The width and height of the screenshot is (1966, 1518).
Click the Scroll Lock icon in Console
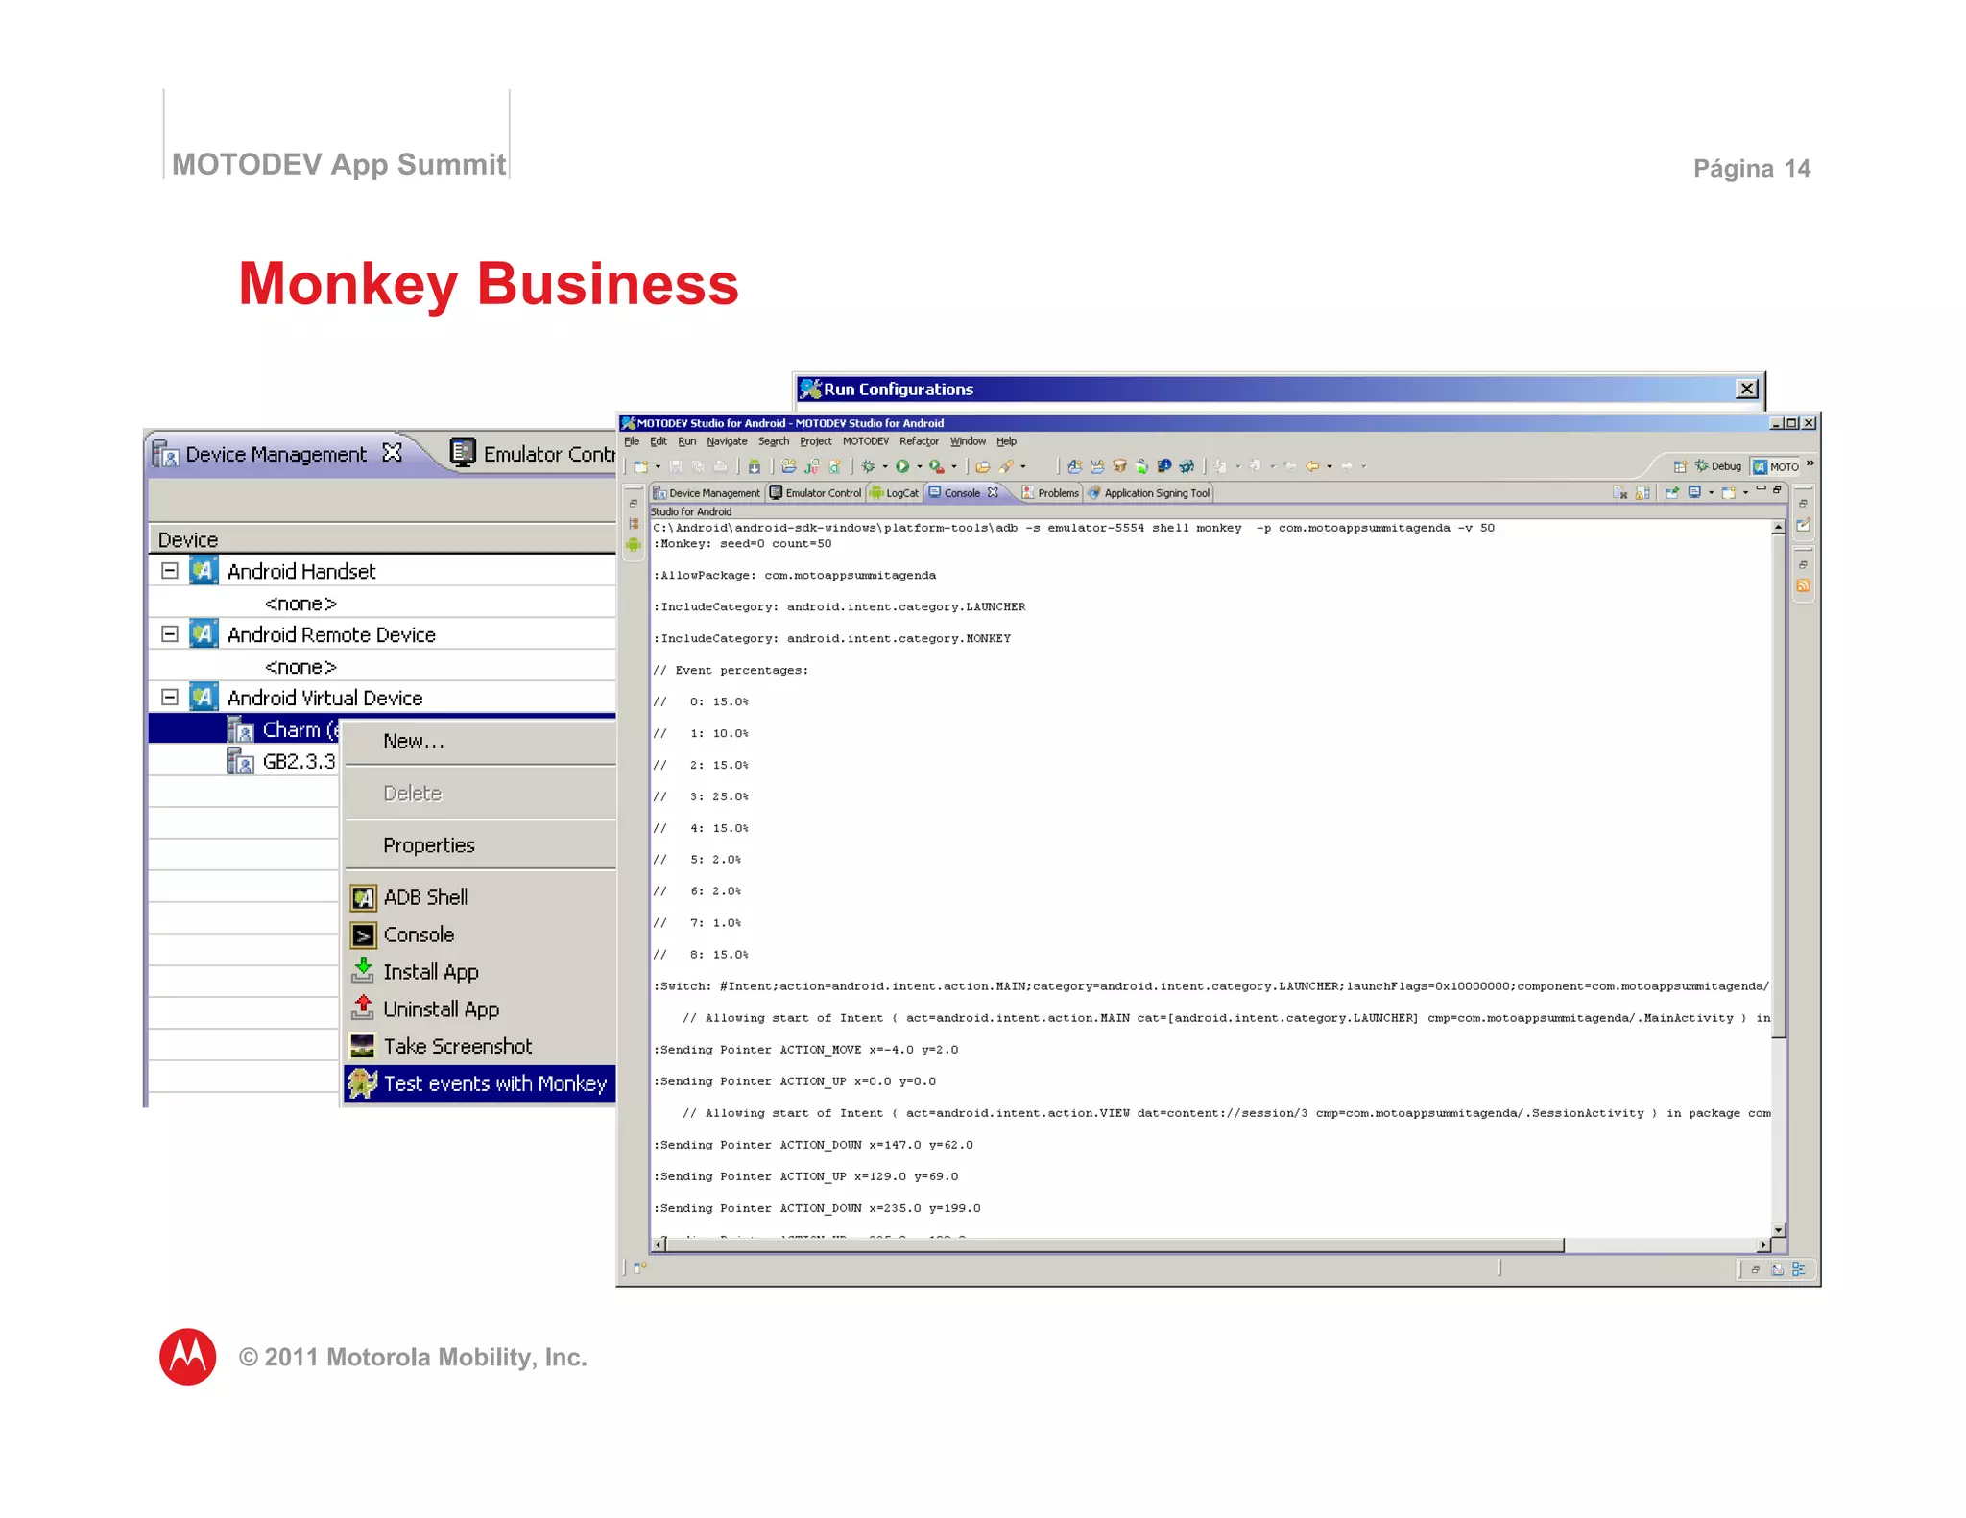tap(1643, 492)
